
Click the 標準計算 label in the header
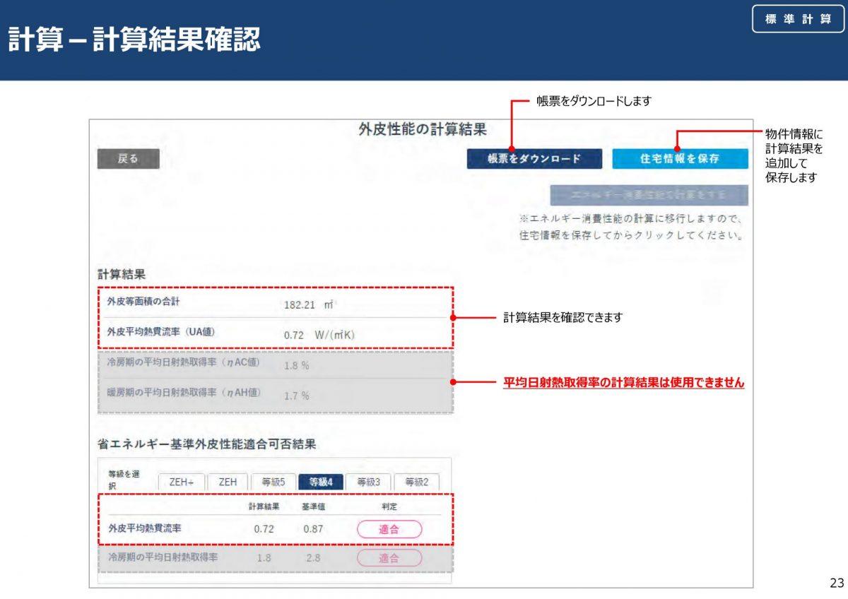click(x=798, y=19)
